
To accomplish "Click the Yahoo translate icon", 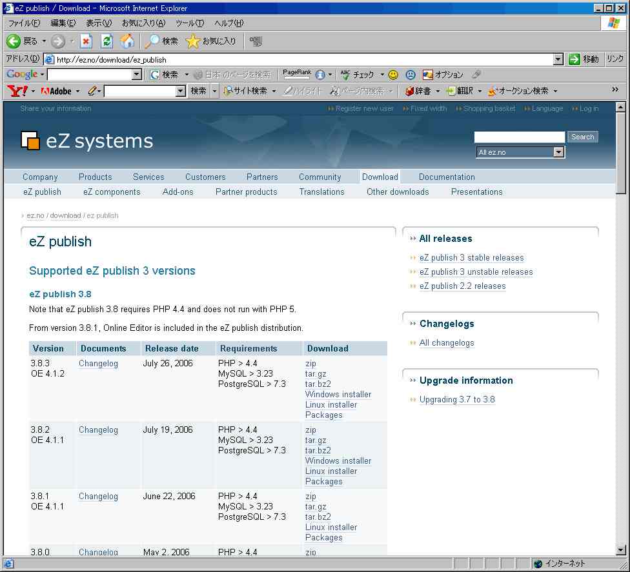I will (x=451, y=91).
